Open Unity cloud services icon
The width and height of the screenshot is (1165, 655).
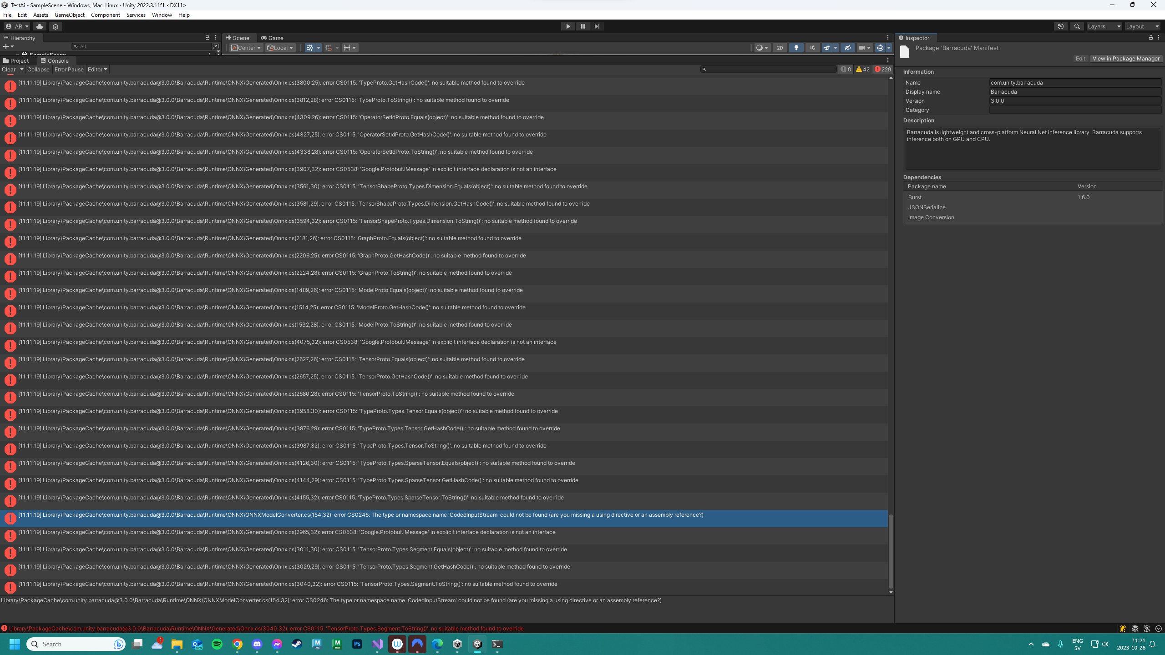40,26
